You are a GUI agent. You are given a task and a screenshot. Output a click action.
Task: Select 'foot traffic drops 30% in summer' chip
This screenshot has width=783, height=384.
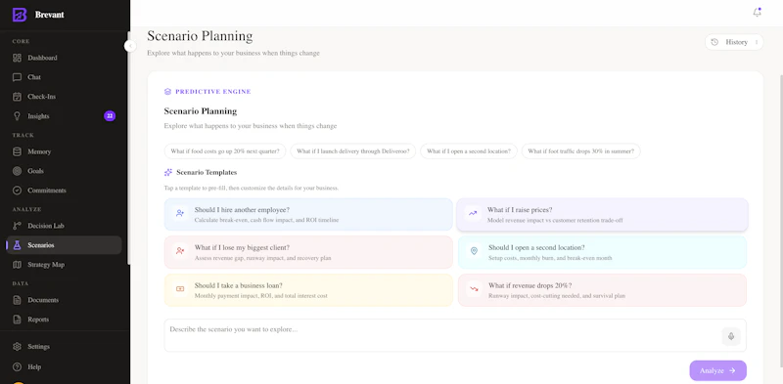580,151
